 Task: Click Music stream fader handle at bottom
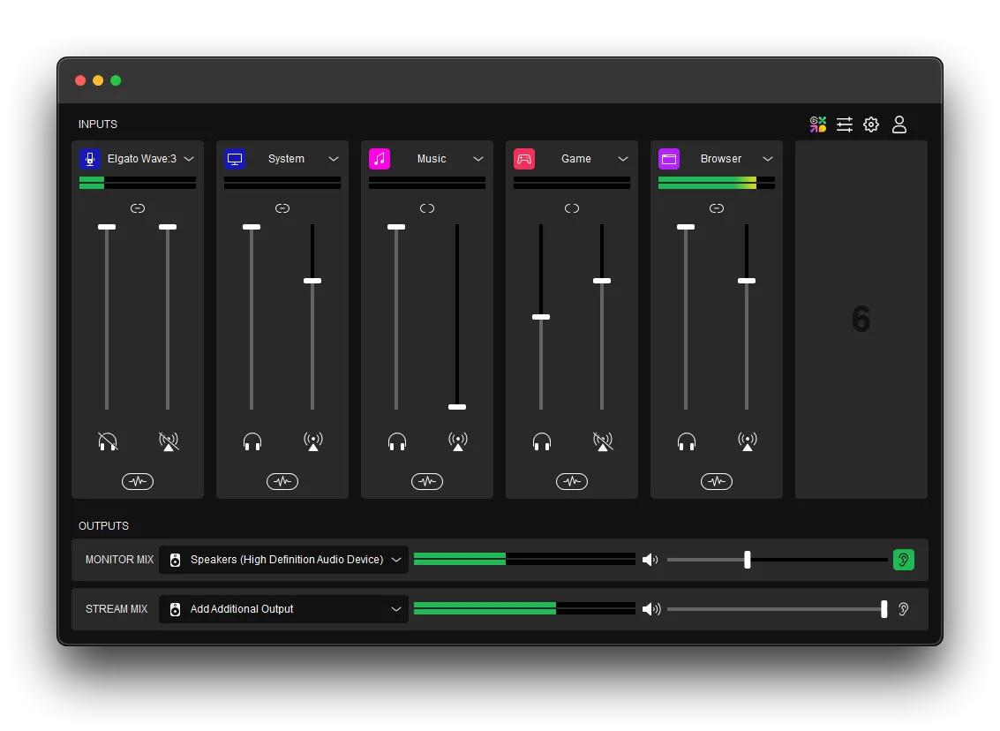[457, 407]
